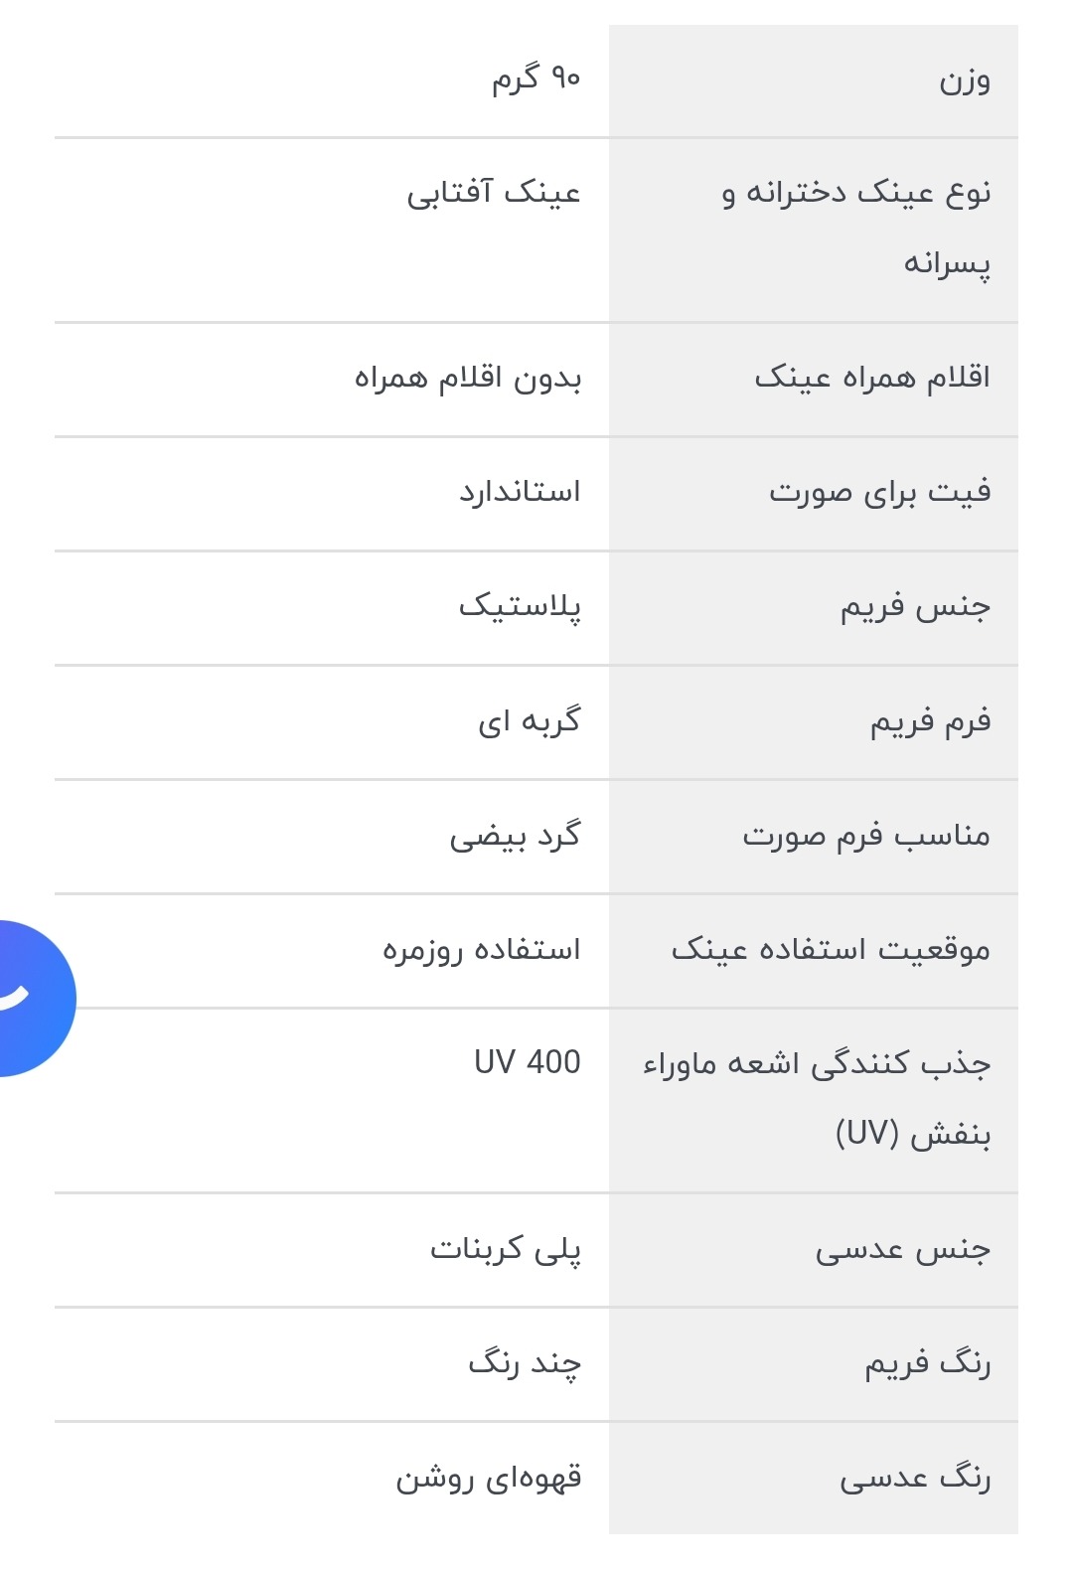Select the بدون اقلام همراه value
The width and height of the screenshot is (1073, 1569).
pyautogui.click(x=468, y=378)
